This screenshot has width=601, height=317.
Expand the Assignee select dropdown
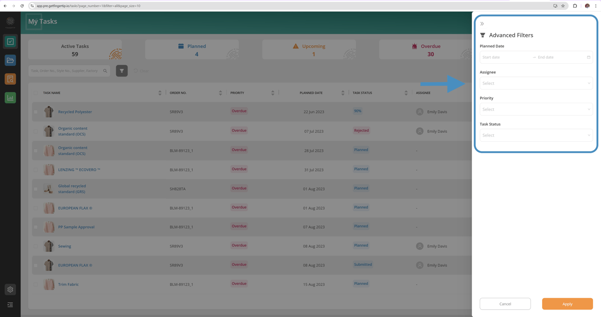(x=536, y=83)
